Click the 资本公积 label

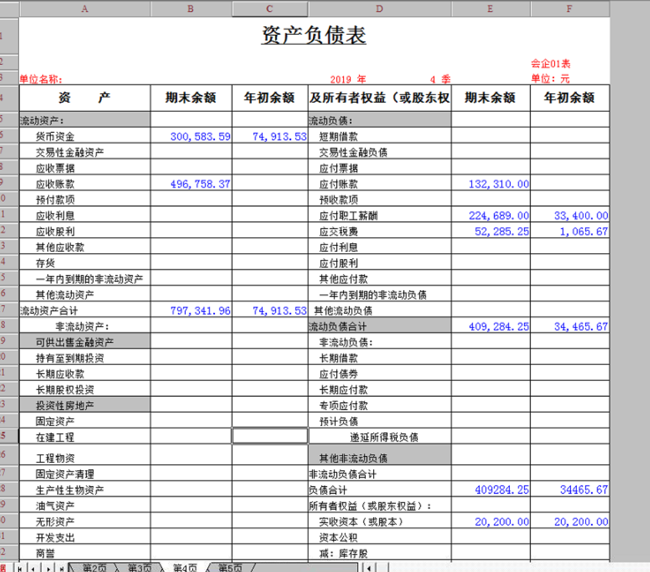[x=338, y=537]
